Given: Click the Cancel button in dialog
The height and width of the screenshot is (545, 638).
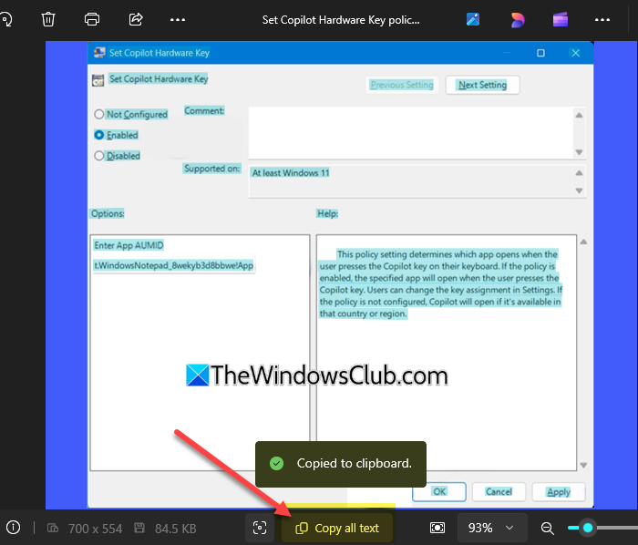Looking at the screenshot, I should pyautogui.click(x=499, y=492).
